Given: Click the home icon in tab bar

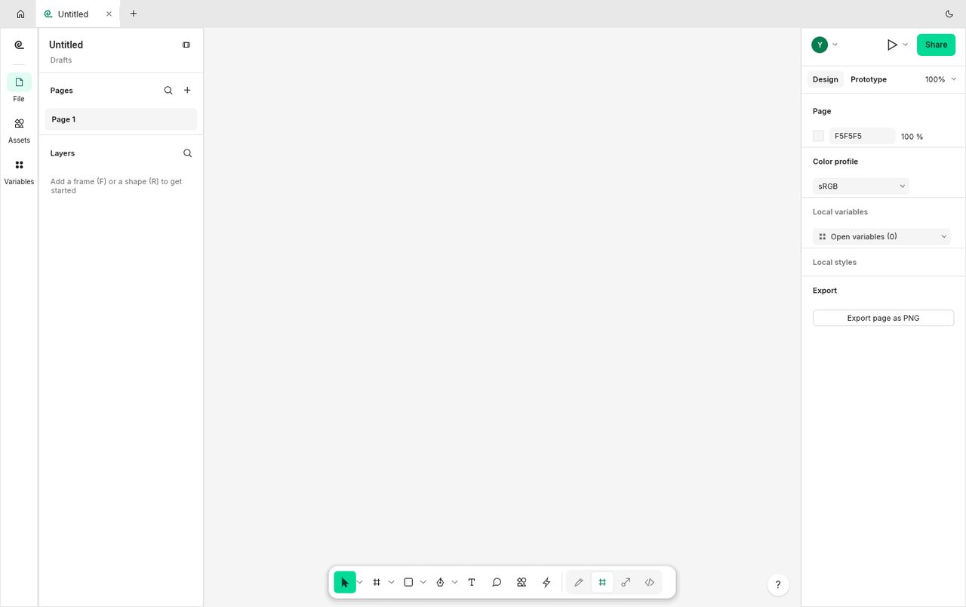Looking at the screenshot, I should tap(20, 14).
